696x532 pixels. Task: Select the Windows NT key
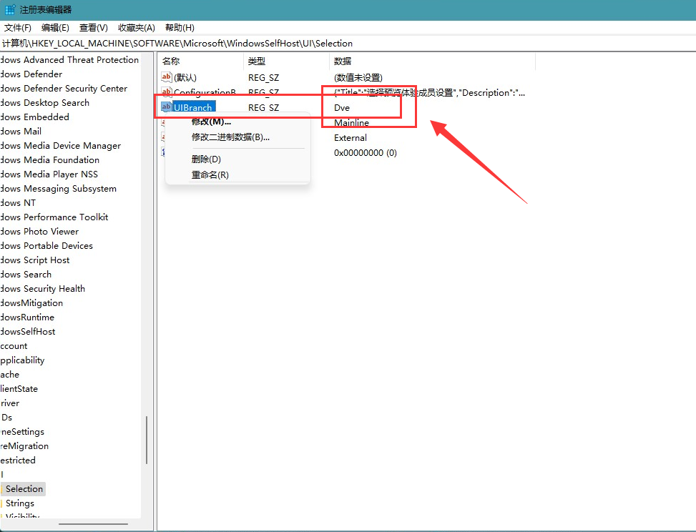pyautogui.click(x=18, y=203)
